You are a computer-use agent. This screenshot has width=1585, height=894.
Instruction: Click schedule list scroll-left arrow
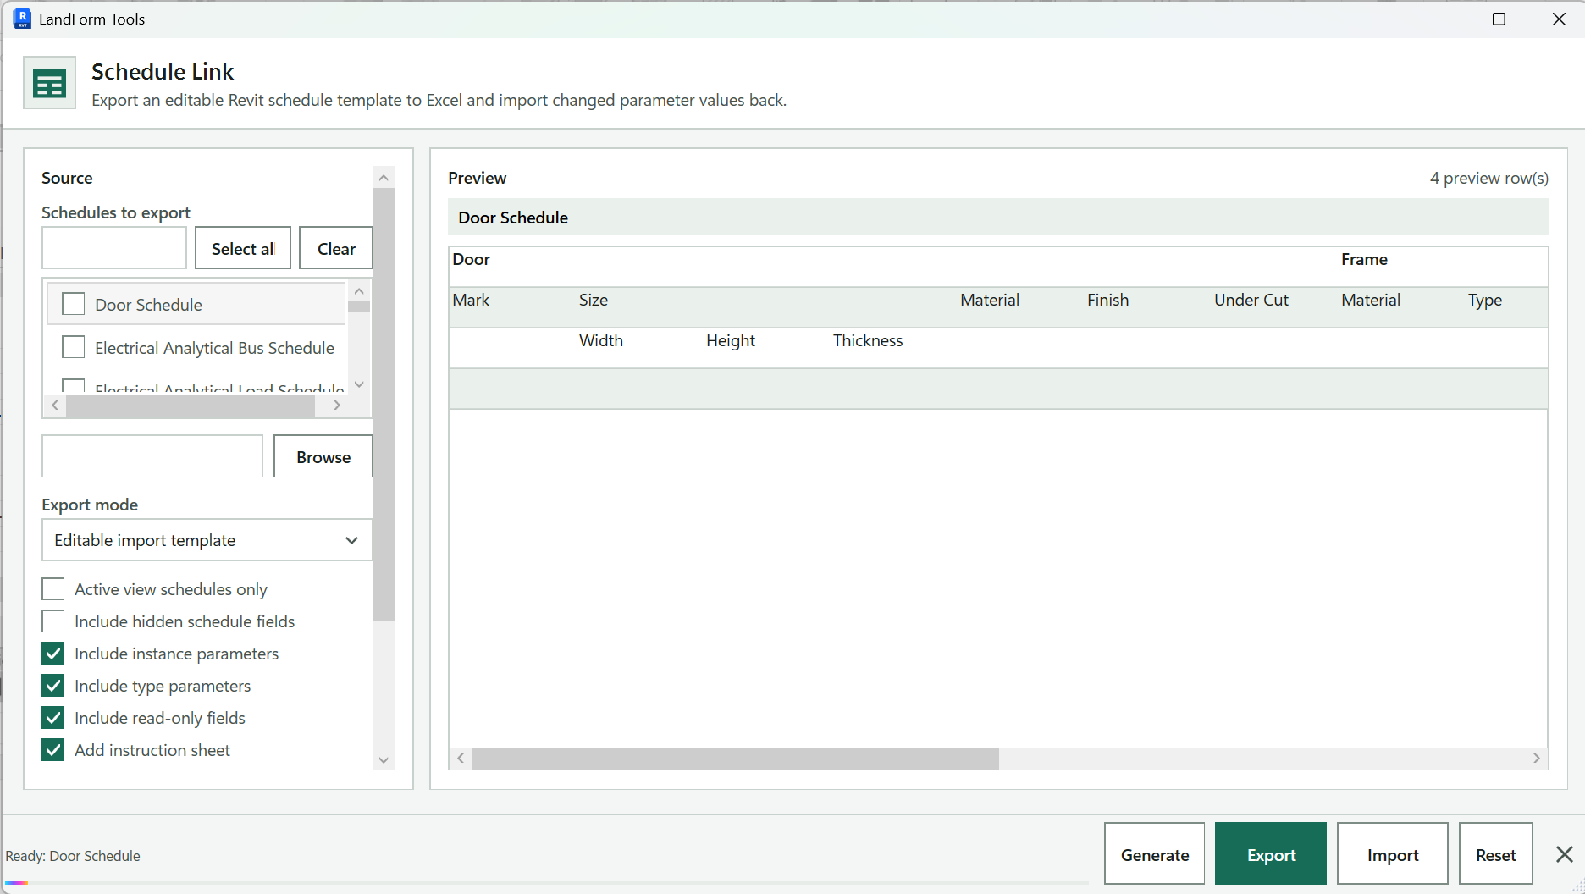point(55,406)
